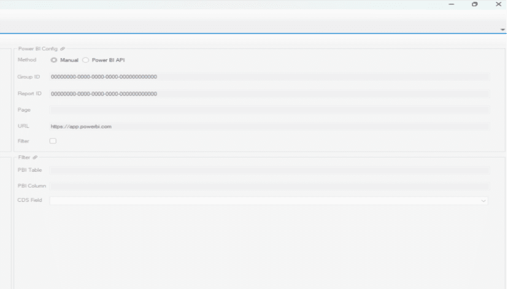Select the Power BI API radio button

86,60
